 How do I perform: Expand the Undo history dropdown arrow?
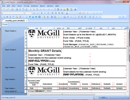click(x=46, y=9)
